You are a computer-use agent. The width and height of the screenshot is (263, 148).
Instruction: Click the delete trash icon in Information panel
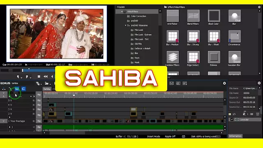tap(258, 114)
